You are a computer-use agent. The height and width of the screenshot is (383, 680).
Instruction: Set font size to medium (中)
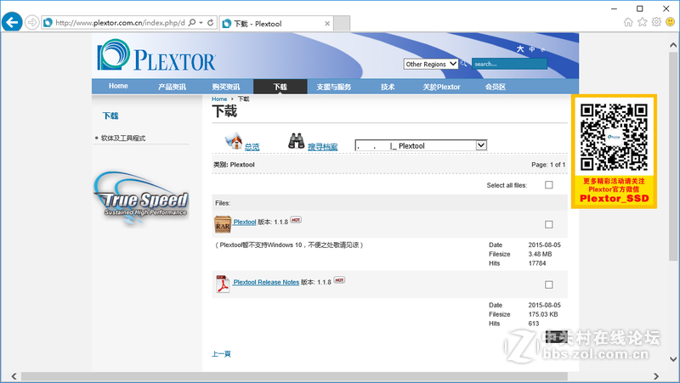pyautogui.click(x=532, y=49)
